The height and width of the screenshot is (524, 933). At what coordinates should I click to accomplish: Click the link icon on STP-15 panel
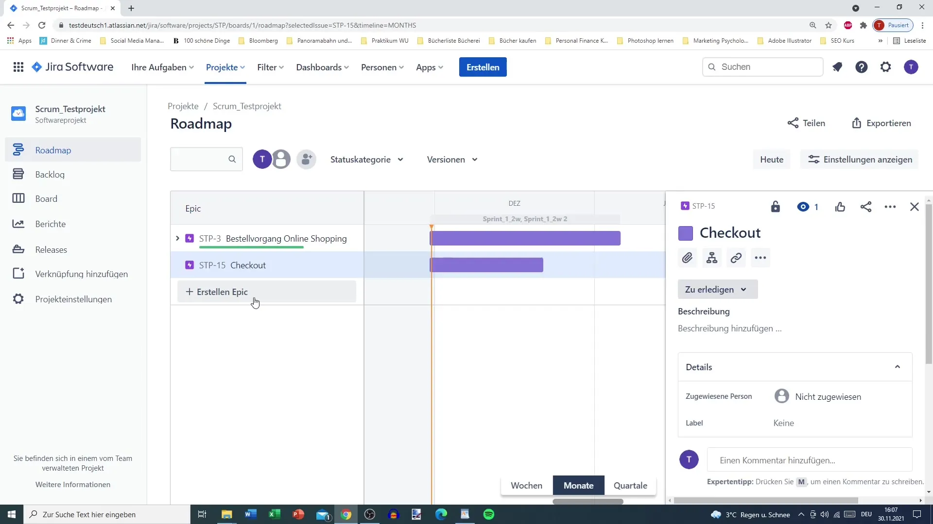click(737, 257)
